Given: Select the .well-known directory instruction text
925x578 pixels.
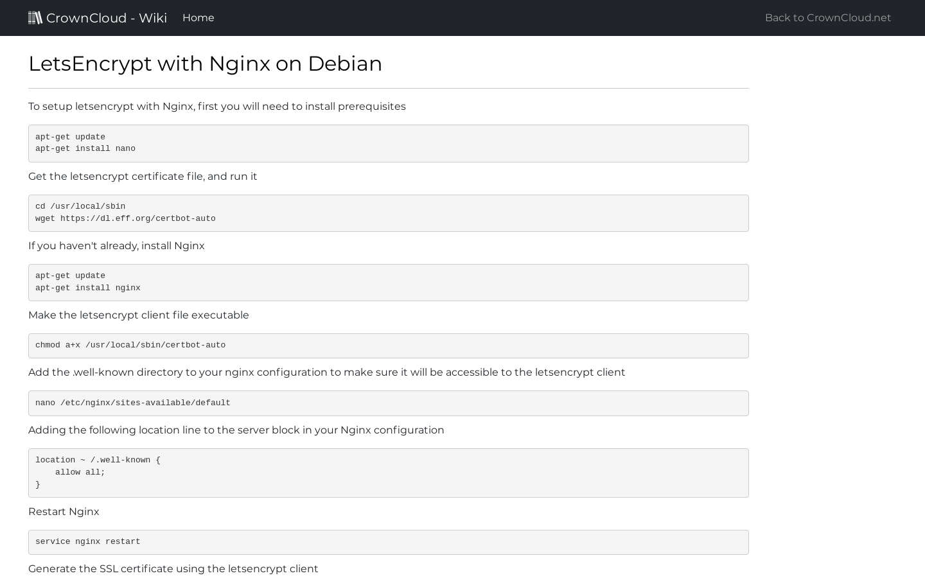Looking at the screenshot, I should coord(326,372).
